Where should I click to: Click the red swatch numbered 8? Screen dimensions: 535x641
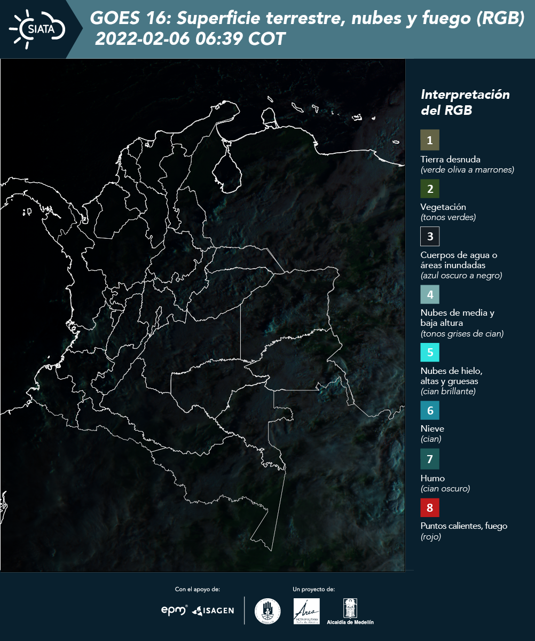430,508
